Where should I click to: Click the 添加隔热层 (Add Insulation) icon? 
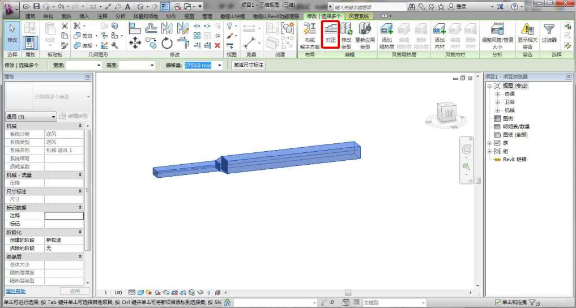coord(386,31)
